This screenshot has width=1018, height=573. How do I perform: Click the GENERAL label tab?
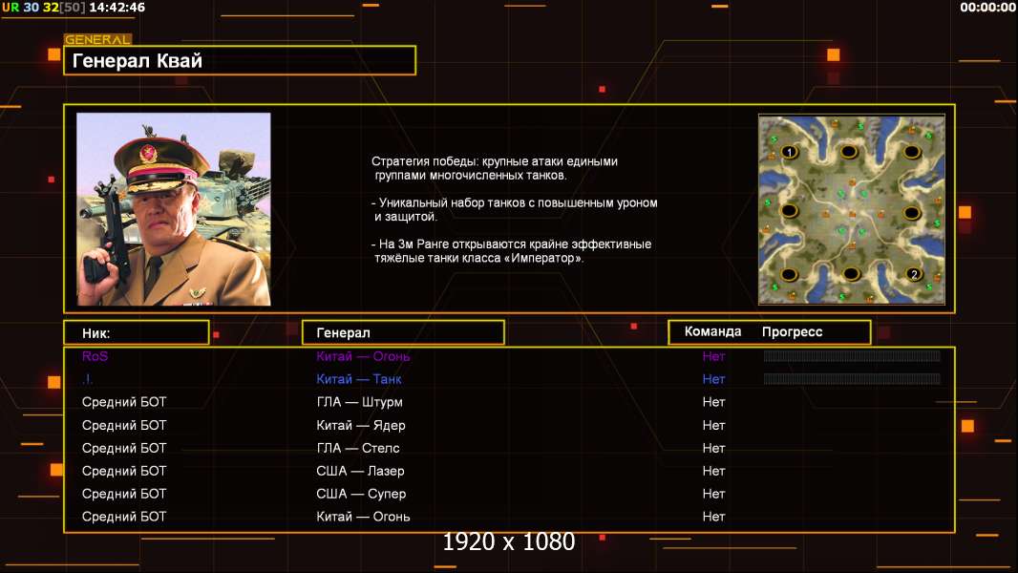click(x=97, y=40)
